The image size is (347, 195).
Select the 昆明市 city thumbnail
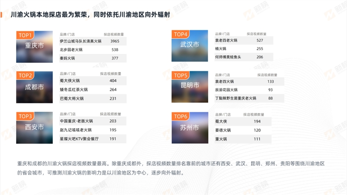(x=190, y=86)
